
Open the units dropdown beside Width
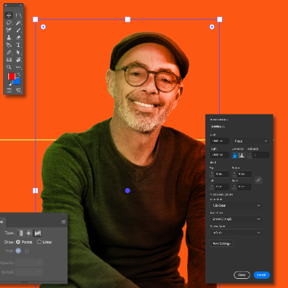(251, 141)
